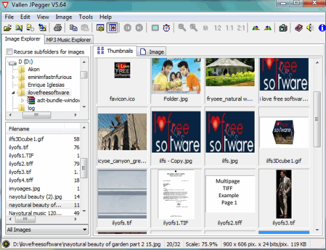326x250 pixels.
Task: Select the Enrique Iglesias folder
Action: coord(46,85)
